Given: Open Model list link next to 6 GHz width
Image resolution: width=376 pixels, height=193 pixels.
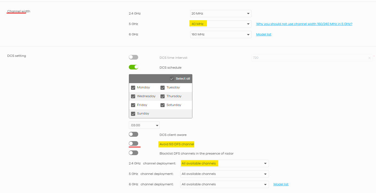Looking at the screenshot, I should coord(264,34).
